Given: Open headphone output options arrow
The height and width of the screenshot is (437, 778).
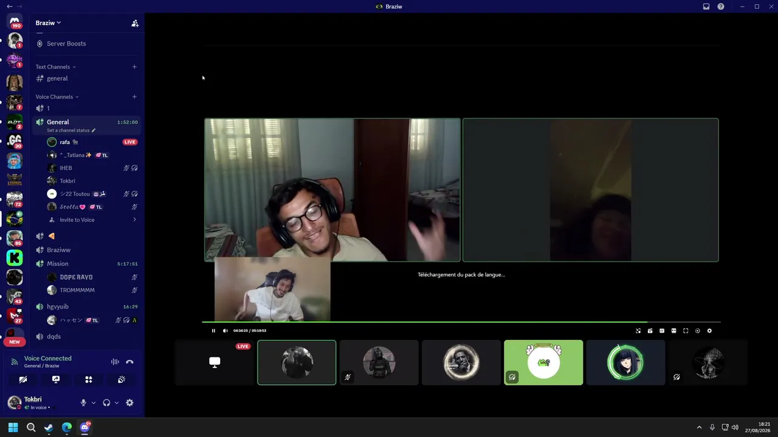Looking at the screenshot, I should pyautogui.click(x=116, y=402).
